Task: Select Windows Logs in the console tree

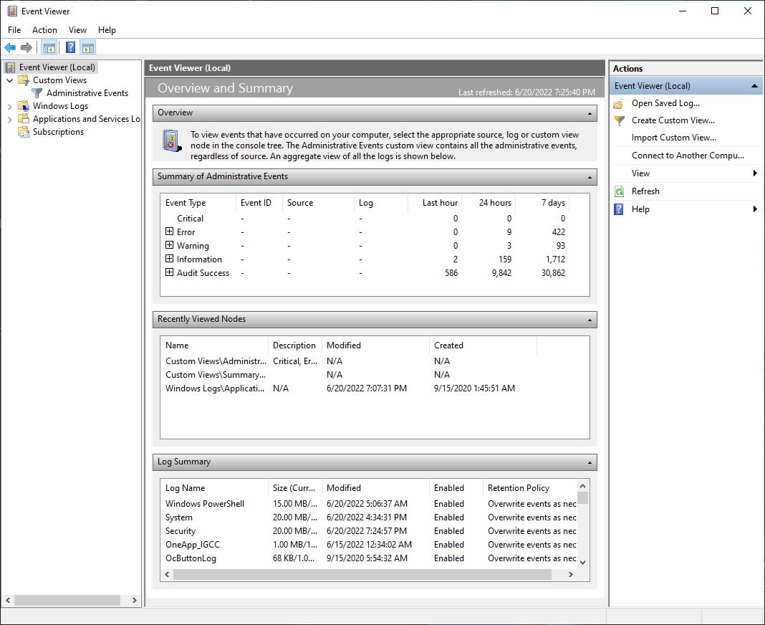Action: [60, 106]
